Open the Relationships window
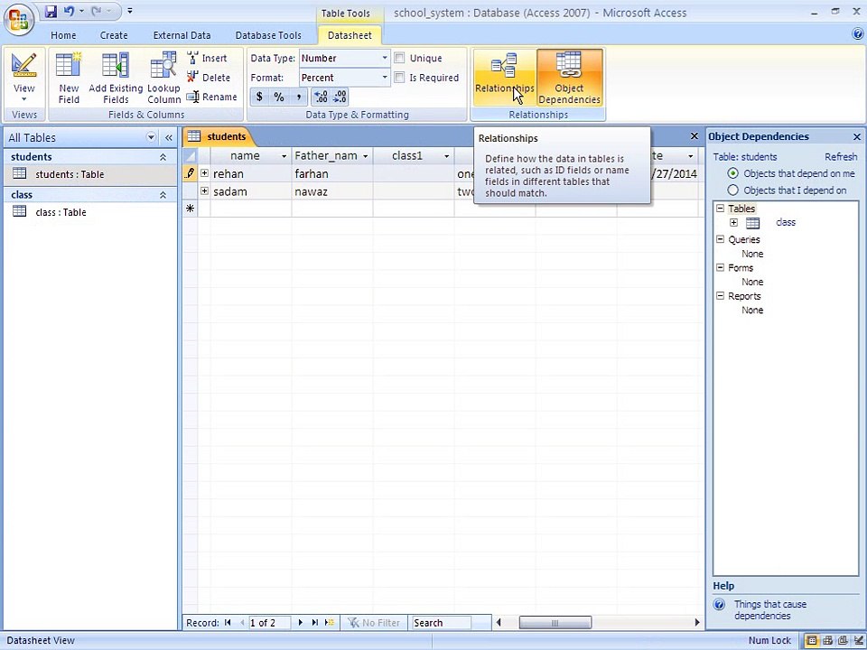This screenshot has height=650, width=867. (504, 78)
